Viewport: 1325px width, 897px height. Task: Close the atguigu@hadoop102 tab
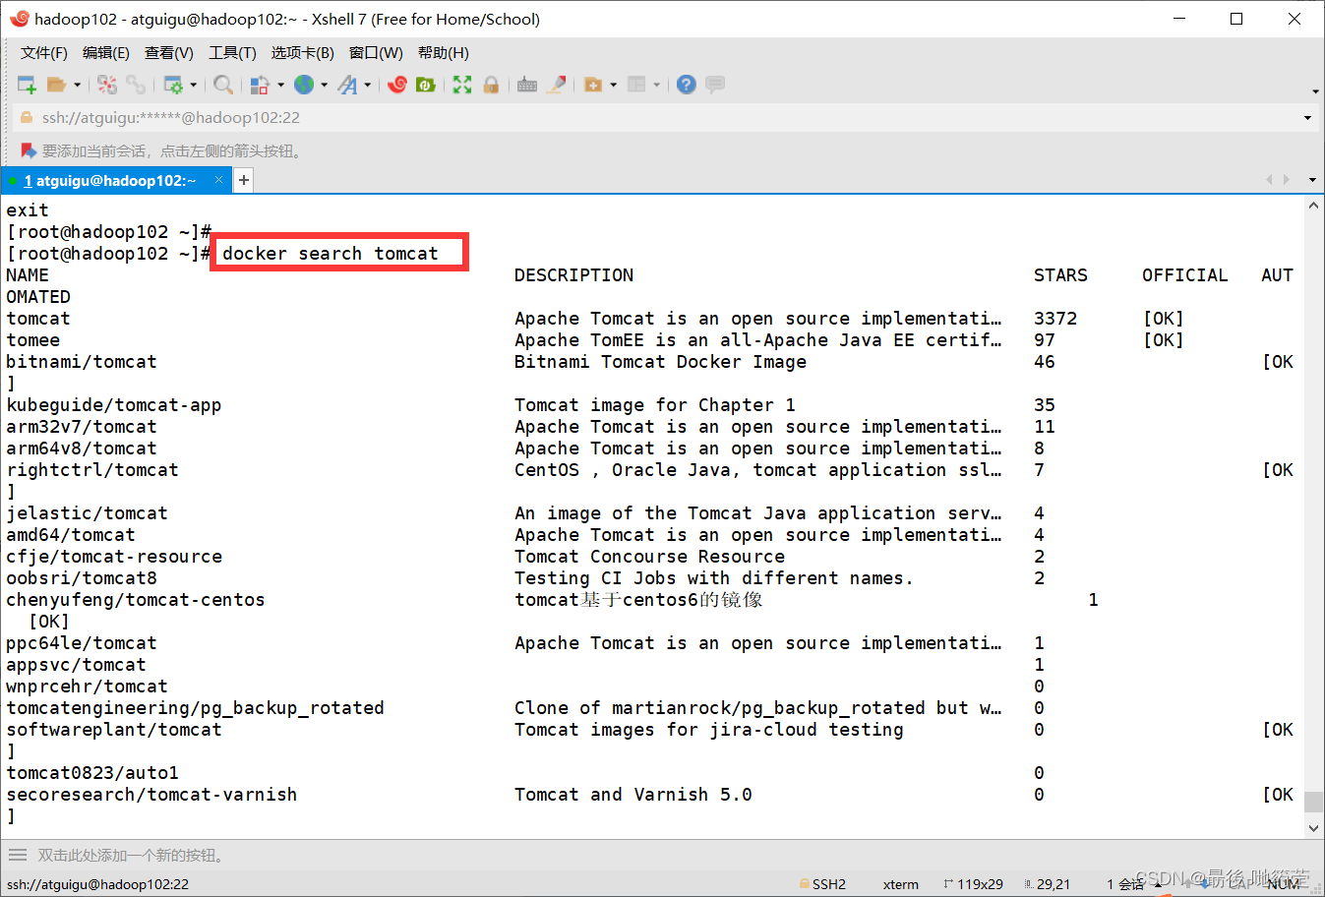[x=219, y=180]
